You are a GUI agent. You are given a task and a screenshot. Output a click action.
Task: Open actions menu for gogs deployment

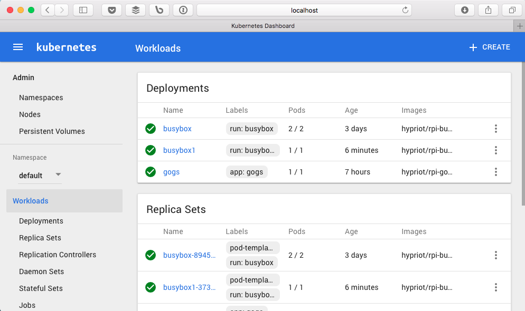tap(496, 172)
